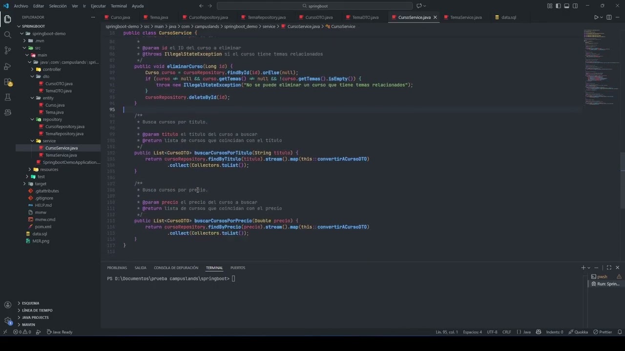The width and height of the screenshot is (625, 351).
Task: Open the Testing flask view
Action: [7, 97]
